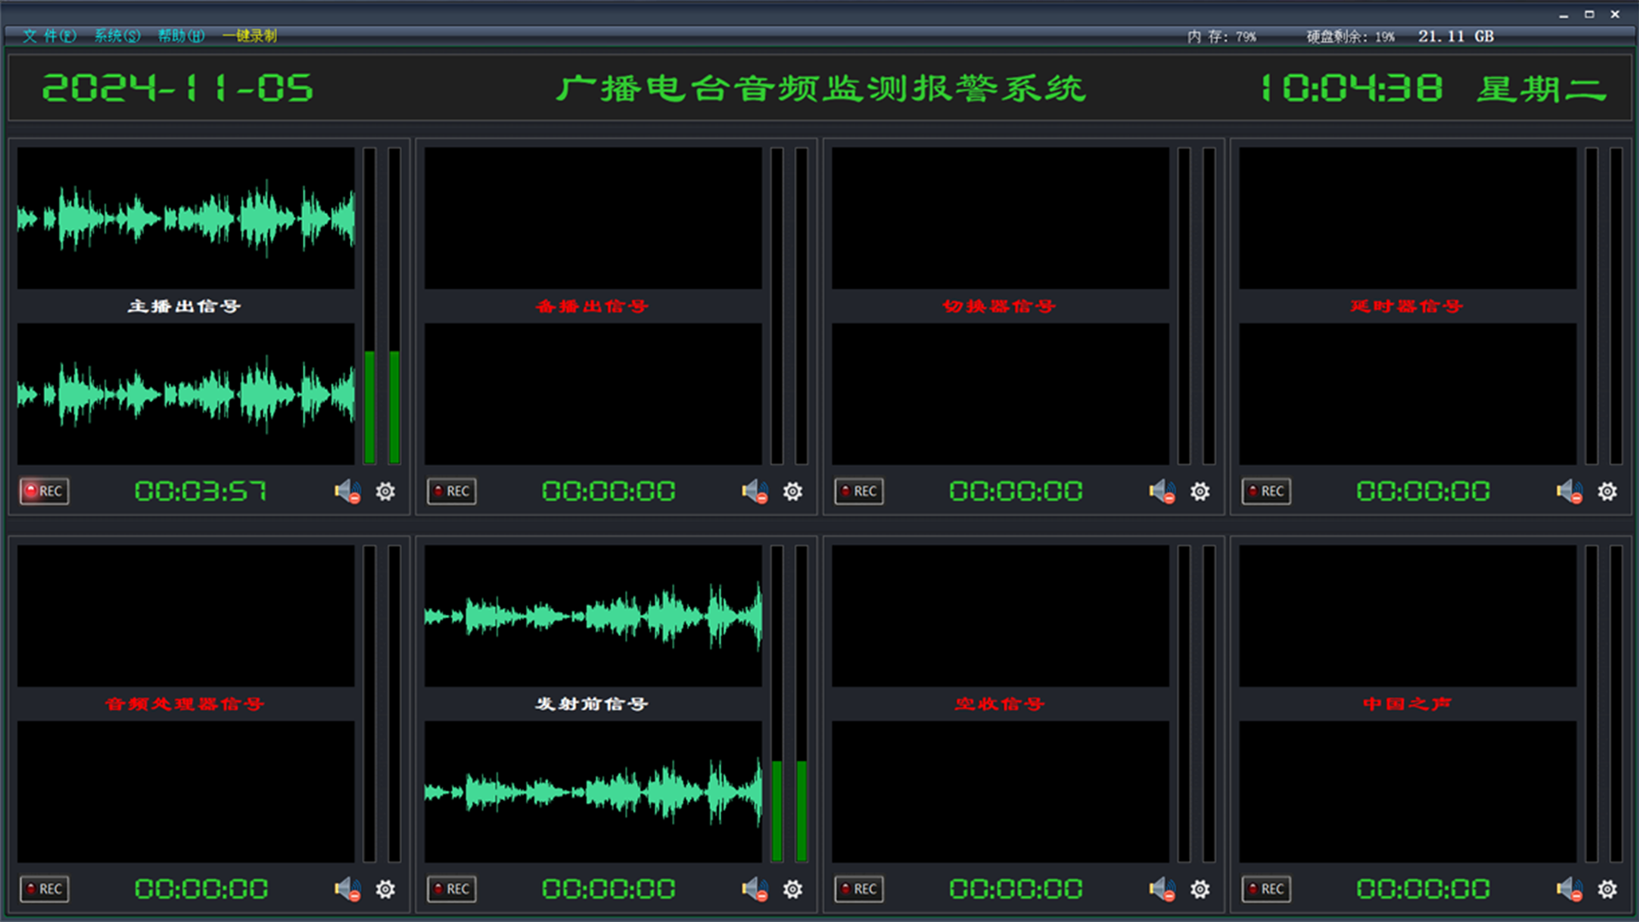The height and width of the screenshot is (922, 1639).
Task: Open the 帮助 menu
Action: [181, 36]
